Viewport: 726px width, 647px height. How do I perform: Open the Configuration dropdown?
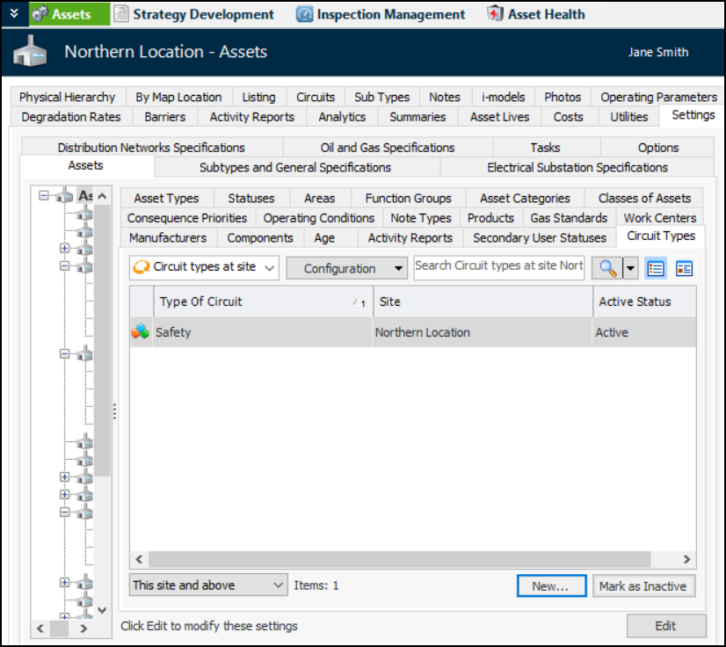[346, 268]
